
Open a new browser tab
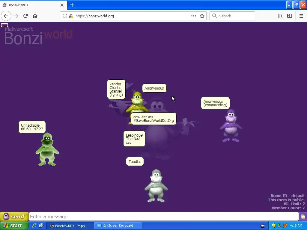click(x=72, y=5)
